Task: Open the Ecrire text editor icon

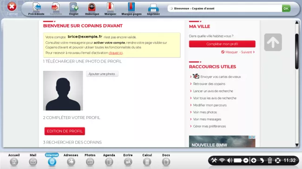Action: coord(128,162)
